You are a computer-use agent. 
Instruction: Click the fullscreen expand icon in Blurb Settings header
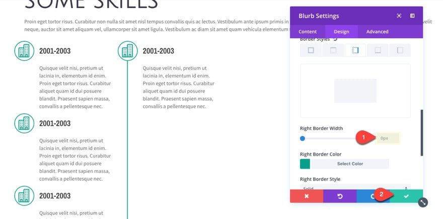(x=399, y=16)
